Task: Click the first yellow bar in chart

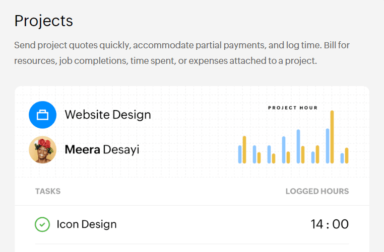Action: (x=244, y=149)
